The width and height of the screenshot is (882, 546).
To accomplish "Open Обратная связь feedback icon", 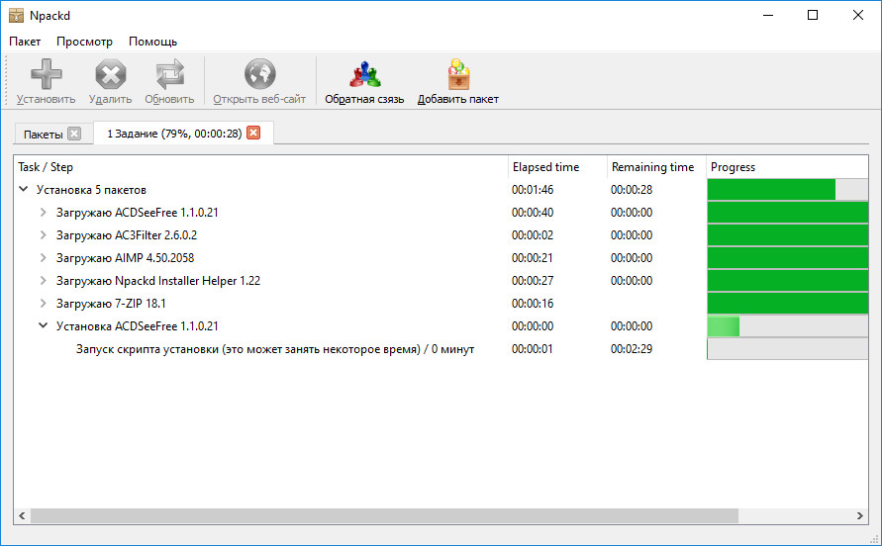I will (x=364, y=74).
